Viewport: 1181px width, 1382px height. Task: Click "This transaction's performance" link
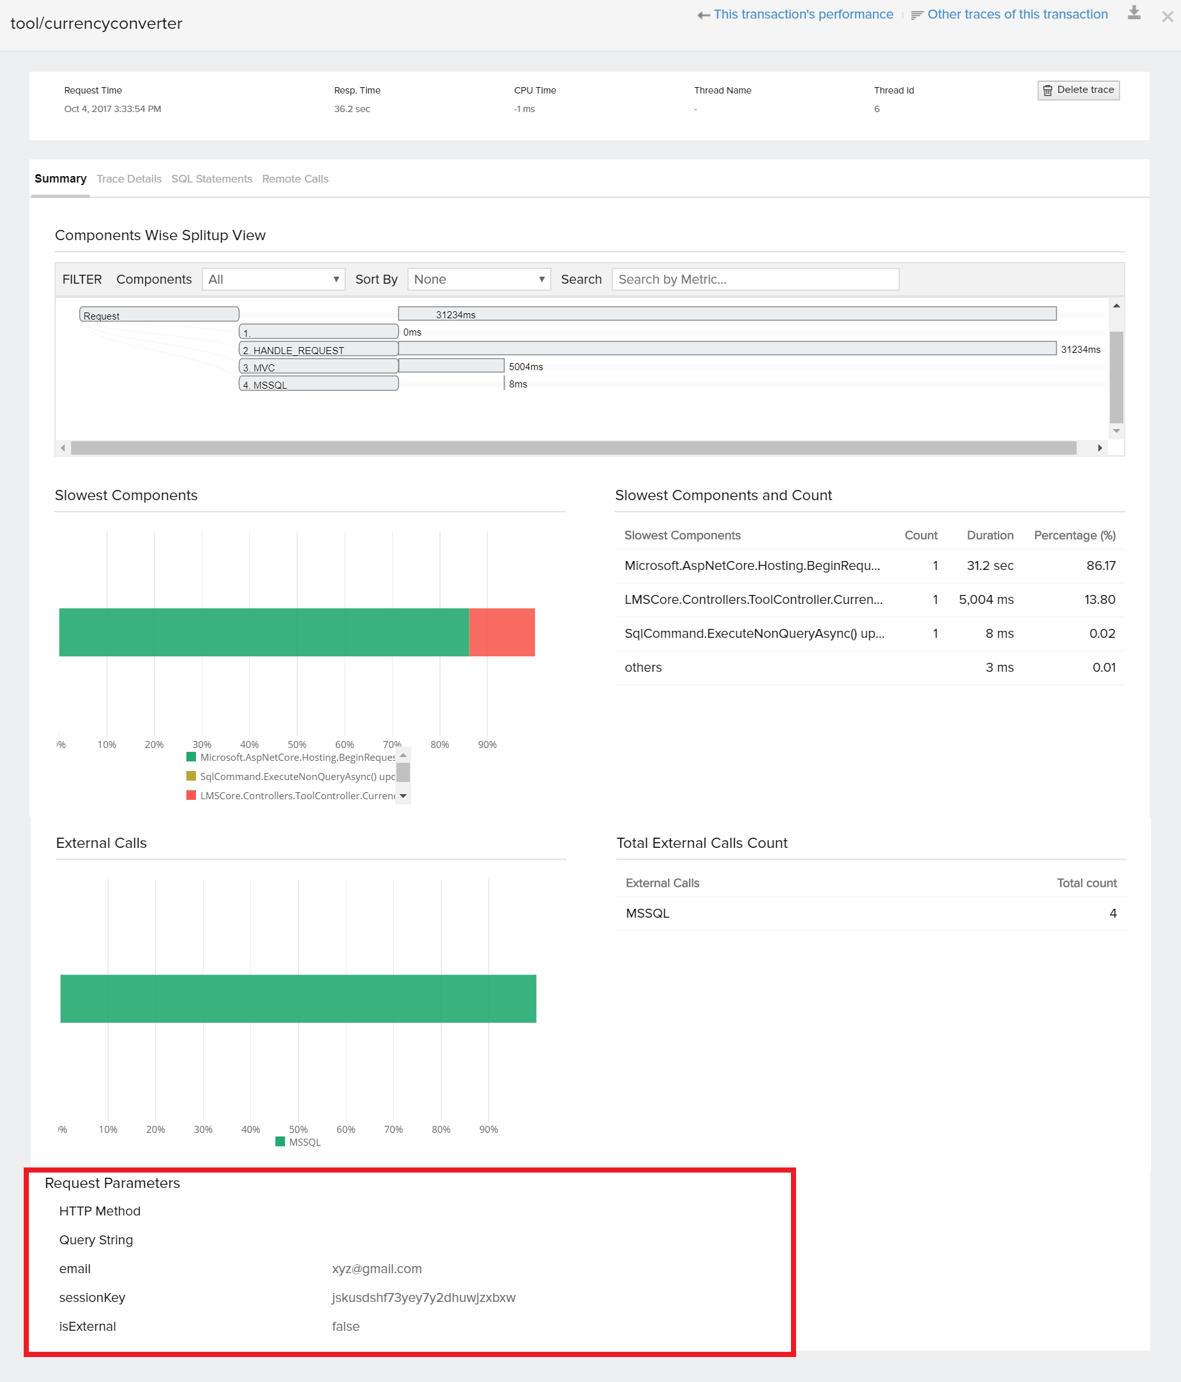(804, 14)
